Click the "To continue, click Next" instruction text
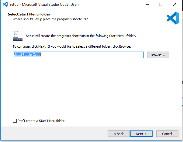Image resolution: width=183 pixels, height=142 pixels. [x=72, y=46]
